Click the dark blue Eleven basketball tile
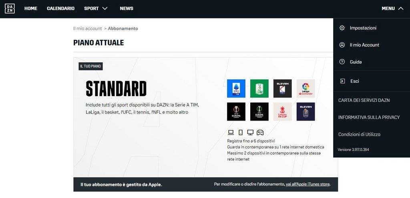410x198 pixels. tap(305, 111)
